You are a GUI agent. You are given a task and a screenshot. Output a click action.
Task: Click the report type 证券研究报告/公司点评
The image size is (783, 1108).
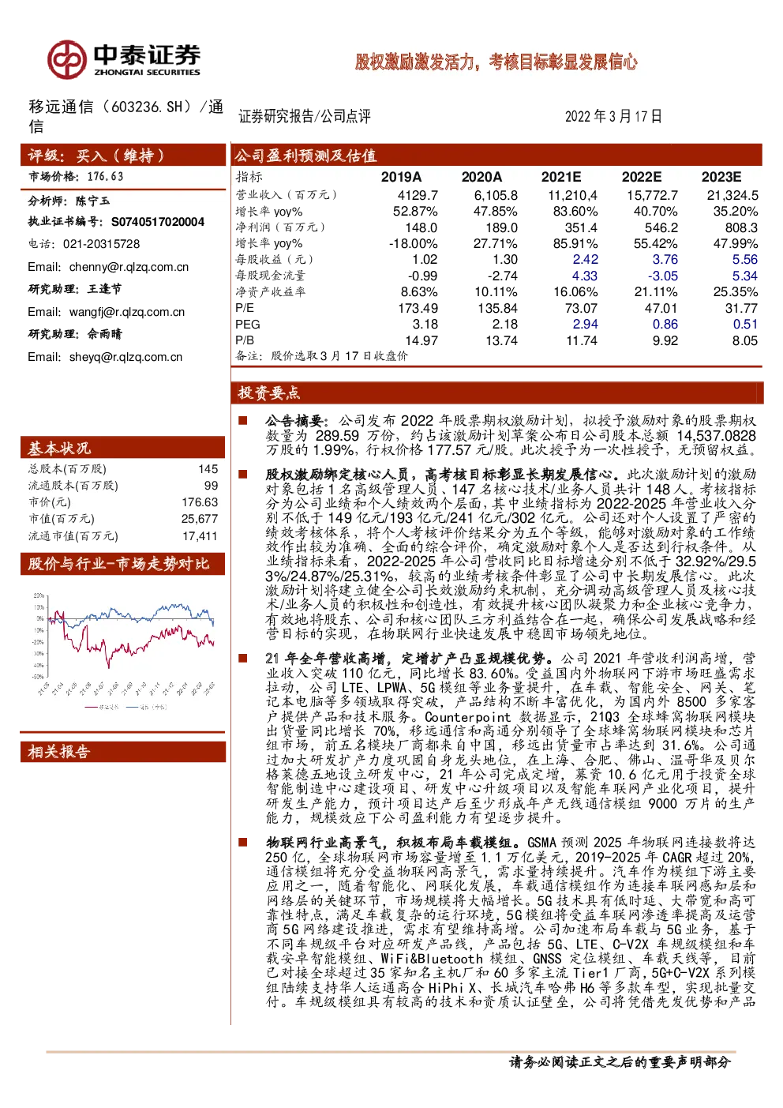(305, 116)
